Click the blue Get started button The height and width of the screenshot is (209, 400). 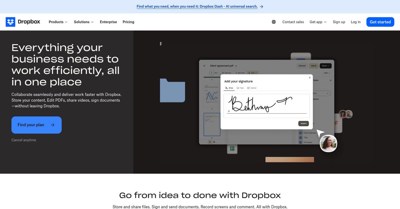(380, 22)
